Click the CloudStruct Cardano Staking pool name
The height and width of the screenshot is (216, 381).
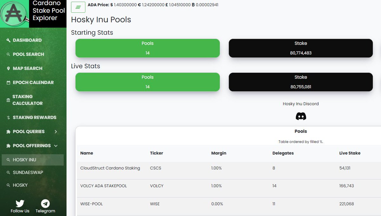coord(110,168)
